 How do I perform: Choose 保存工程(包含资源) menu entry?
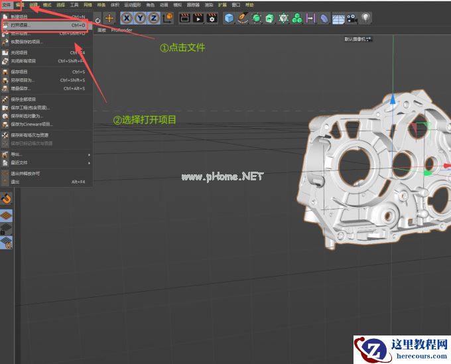click(x=46, y=108)
